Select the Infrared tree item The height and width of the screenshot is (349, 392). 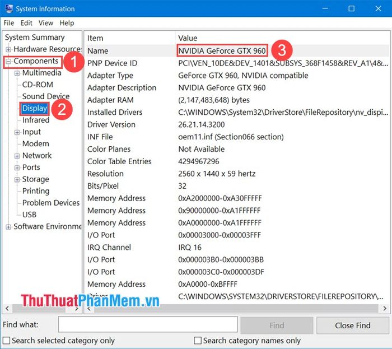click(36, 120)
